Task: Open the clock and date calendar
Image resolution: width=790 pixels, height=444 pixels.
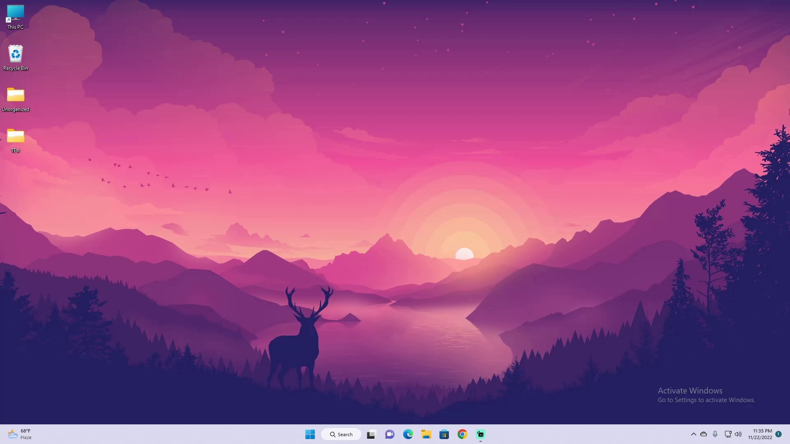Action: [x=760, y=434]
